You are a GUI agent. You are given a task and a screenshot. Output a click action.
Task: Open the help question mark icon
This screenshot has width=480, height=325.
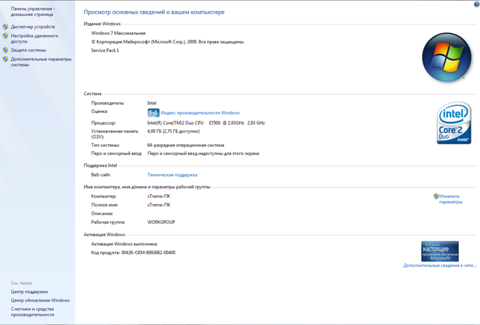[476, 4]
